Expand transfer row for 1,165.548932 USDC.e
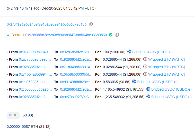194x134 pixels. click(7, 89)
